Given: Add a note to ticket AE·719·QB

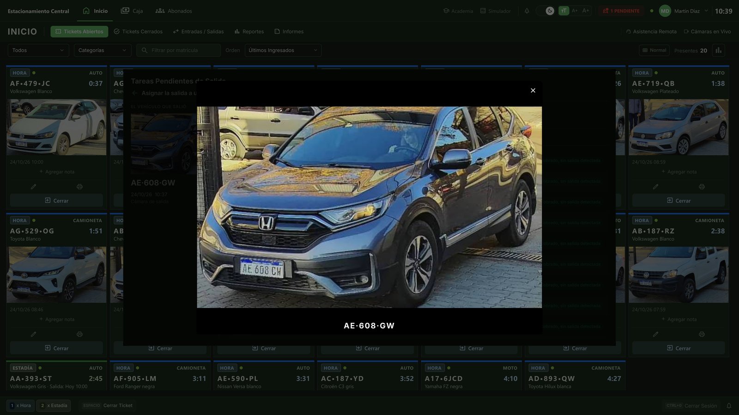Looking at the screenshot, I should (678, 172).
